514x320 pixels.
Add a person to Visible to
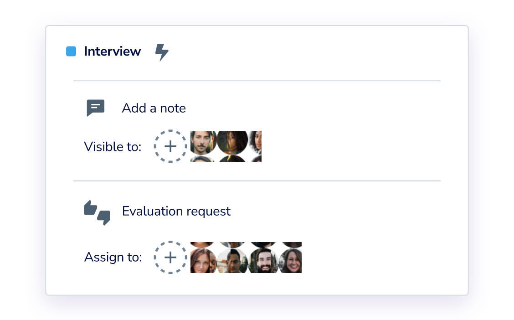[170, 146]
